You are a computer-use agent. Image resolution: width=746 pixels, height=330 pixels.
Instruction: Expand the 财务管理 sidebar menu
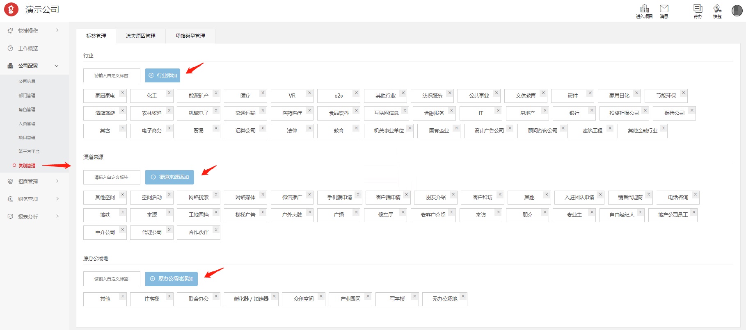(x=33, y=199)
